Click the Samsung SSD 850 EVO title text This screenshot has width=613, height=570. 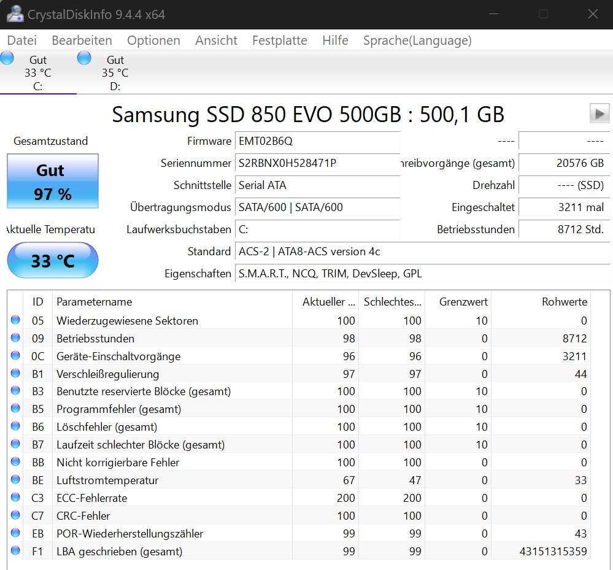(x=307, y=115)
